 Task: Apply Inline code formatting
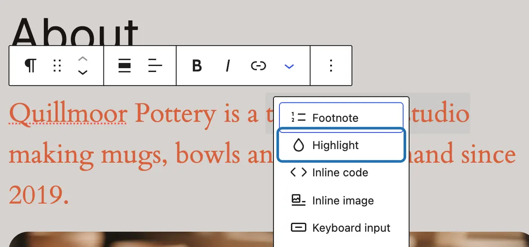tap(341, 172)
